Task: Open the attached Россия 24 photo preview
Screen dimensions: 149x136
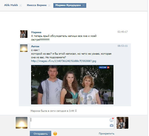Action: [72, 85]
